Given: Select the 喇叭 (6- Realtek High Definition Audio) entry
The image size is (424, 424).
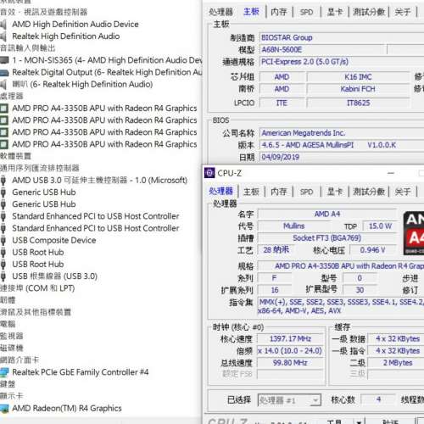Looking at the screenshot, I should (x=82, y=84).
